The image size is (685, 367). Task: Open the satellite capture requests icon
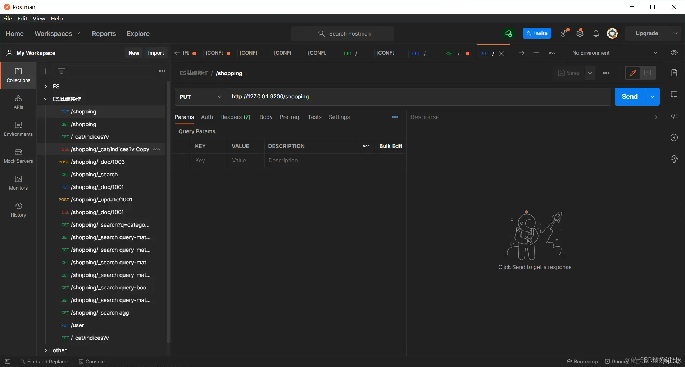coord(564,33)
